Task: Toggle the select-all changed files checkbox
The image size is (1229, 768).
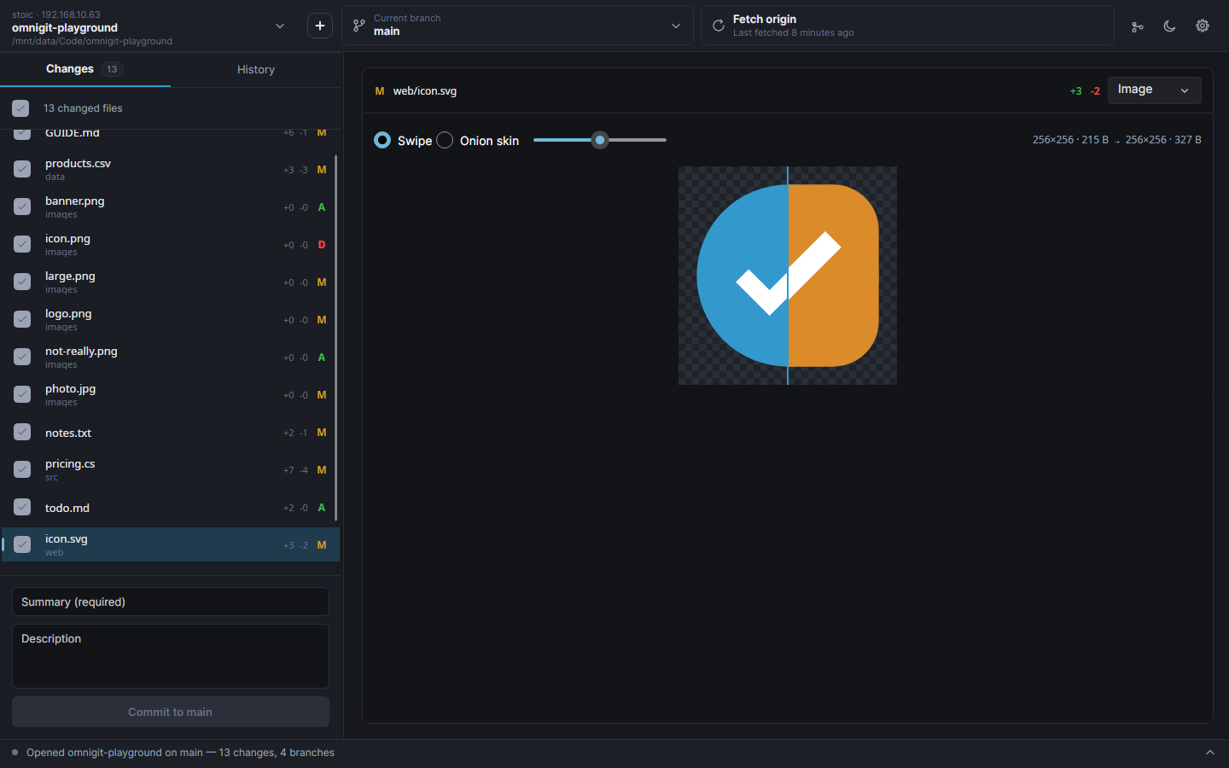Action: 20,108
